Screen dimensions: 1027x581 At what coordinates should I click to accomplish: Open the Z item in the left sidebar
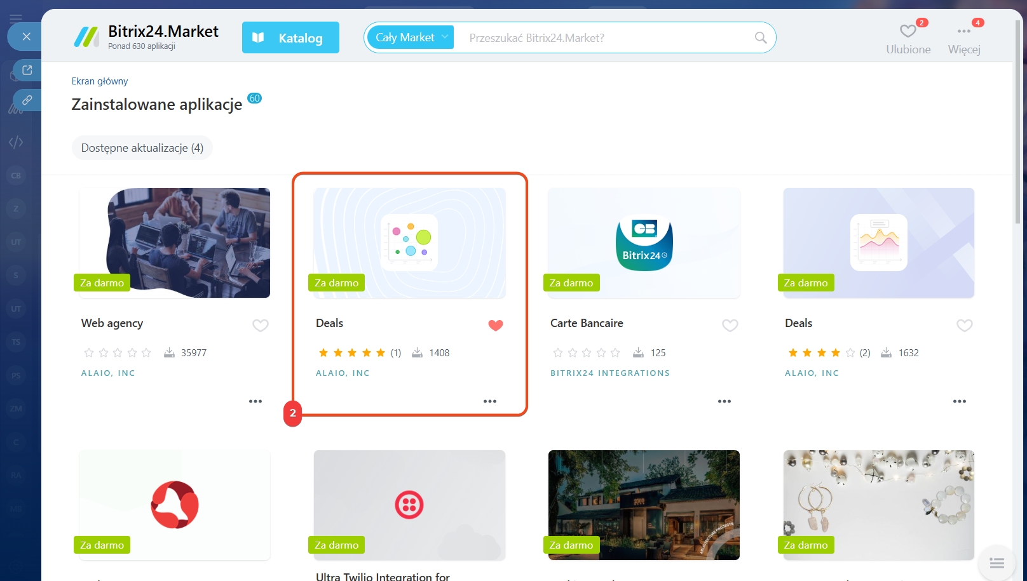pyautogui.click(x=16, y=208)
